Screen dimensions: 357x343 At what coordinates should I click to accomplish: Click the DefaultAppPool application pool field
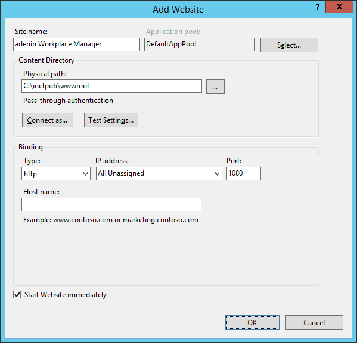[x=200, y=44]
